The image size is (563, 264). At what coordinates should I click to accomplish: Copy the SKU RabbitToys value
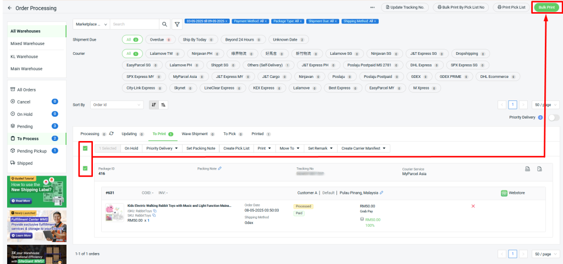(x=154, y=215)
